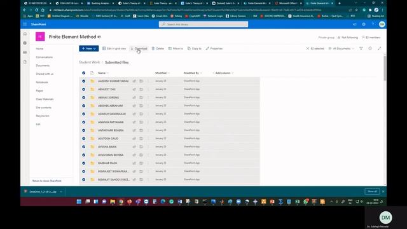This screenshot has width=407, height=229.
Task: Open more actions dots for ABINAS SORENG
Action: point(148,97)
